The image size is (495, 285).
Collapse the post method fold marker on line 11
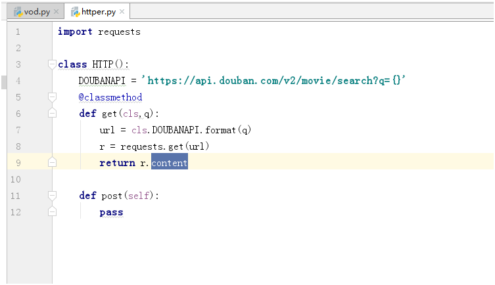click(x=52, y=196)
